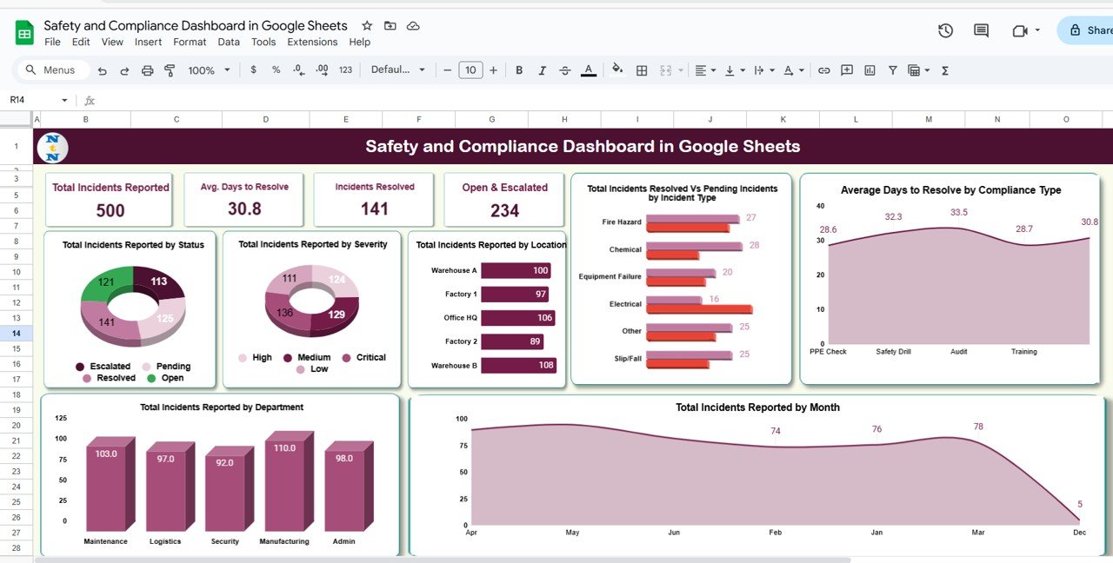Click the print icon

click(x=147, y=70)
